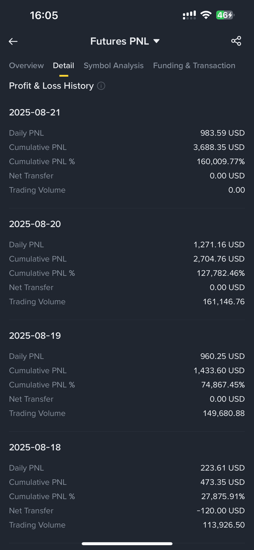Tap the 2025-08-20 date heading
This screenshot has height=550, width=254.
point(35,224)
